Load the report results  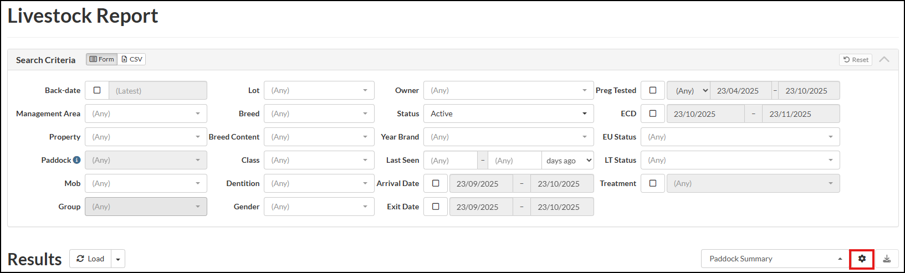90,259
